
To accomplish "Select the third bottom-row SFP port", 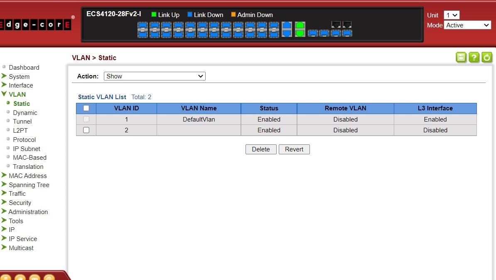I will point(167,34).
